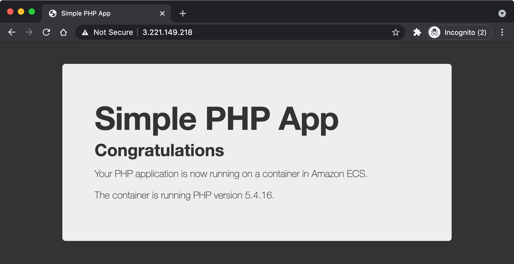514x264 pixels.
Task: Close the Simple PHP App tab
Action: (x=162, y=13)
